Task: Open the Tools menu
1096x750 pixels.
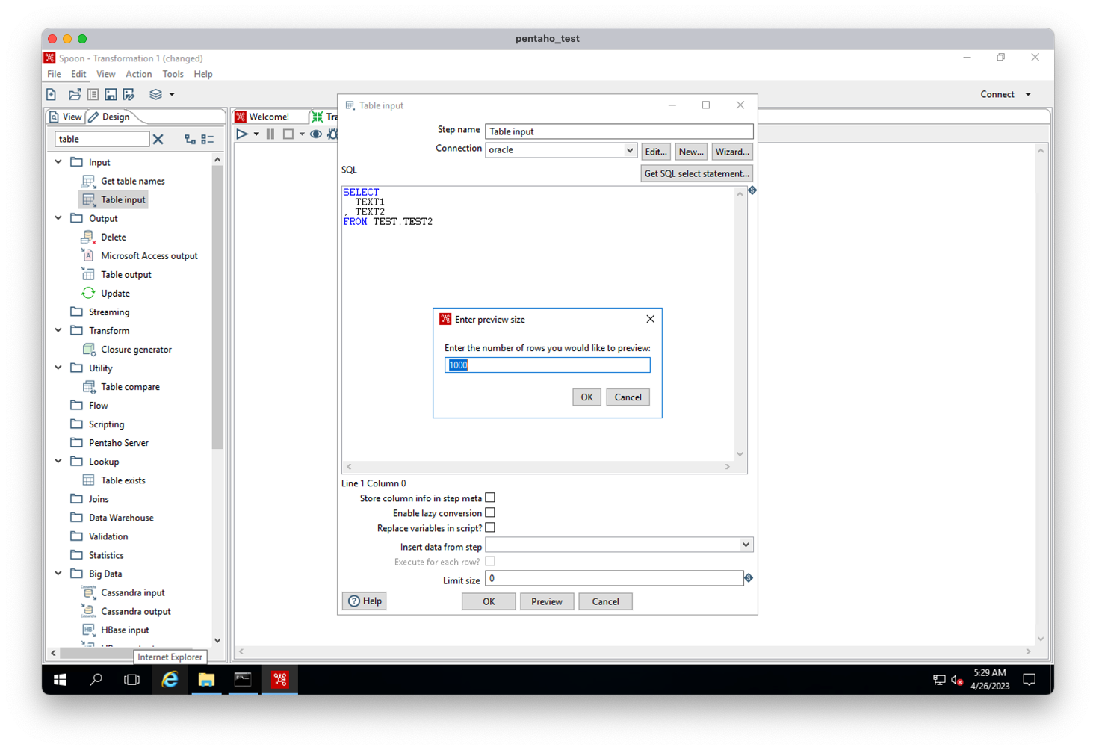Action: click(x=173, y=74)
